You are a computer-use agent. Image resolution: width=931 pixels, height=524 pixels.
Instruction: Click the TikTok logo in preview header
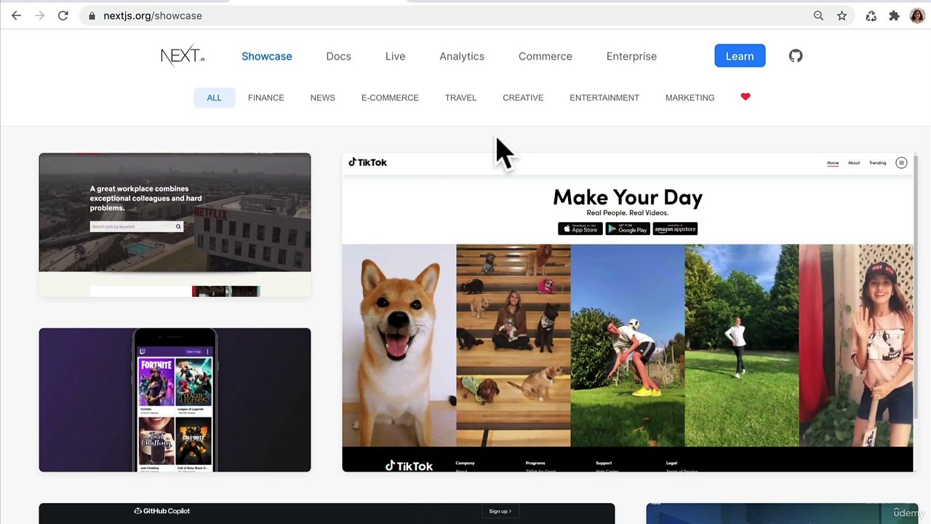point(368,162)
